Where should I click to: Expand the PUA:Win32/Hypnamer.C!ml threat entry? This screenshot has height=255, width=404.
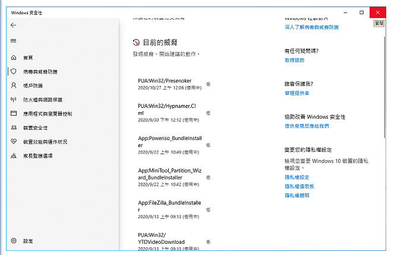pos(174,113)
